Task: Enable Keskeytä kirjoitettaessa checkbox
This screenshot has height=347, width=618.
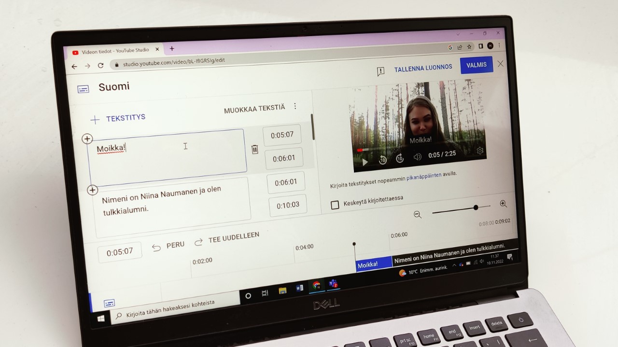Action: pyautogui.click(x=335, y=205)
